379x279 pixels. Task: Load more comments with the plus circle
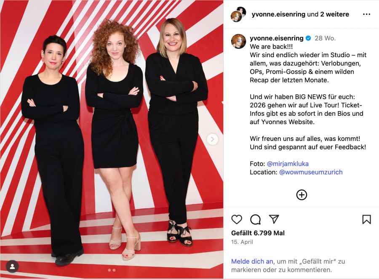pos(302,195)
